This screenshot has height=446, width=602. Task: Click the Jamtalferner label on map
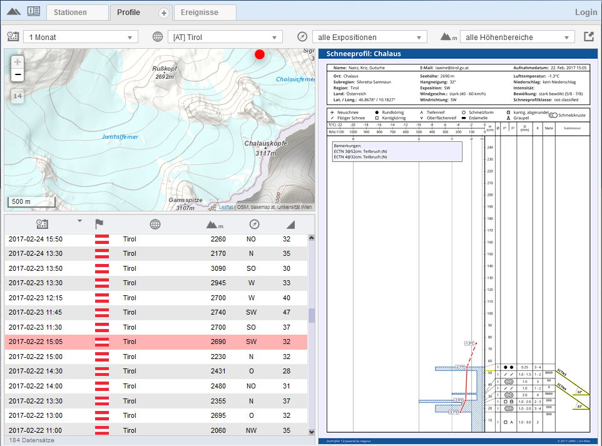[120, 136]
